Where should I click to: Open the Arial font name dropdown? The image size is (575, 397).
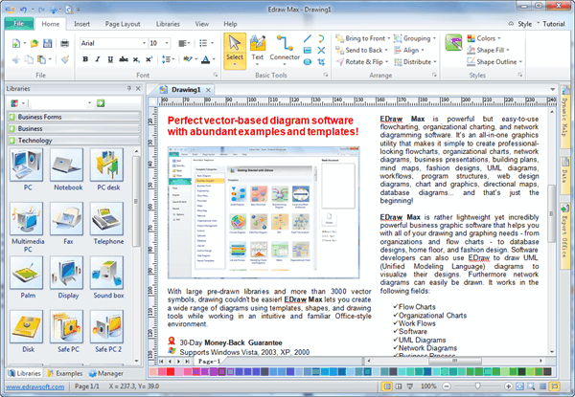[x=140, y=43]
